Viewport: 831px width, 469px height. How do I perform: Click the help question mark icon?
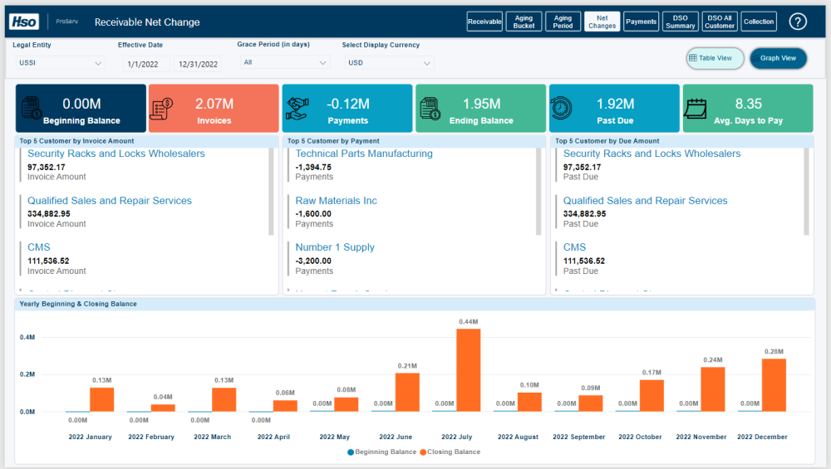click(798, 22)
